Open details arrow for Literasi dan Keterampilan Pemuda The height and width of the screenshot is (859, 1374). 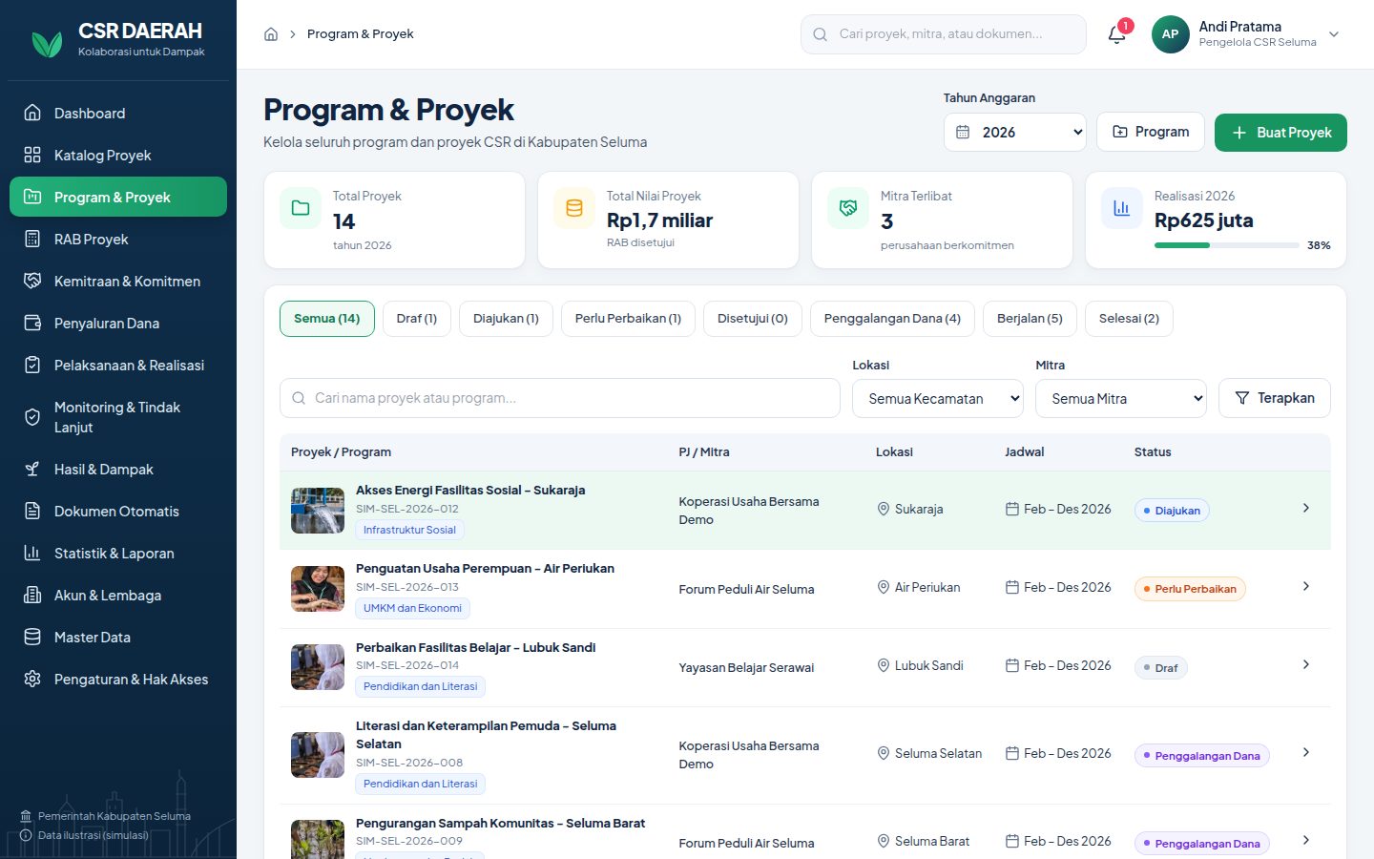[1306, 752]
